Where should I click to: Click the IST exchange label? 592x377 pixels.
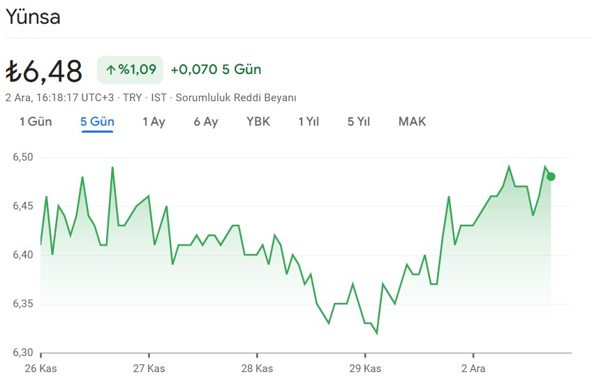(x=158, y=98)
